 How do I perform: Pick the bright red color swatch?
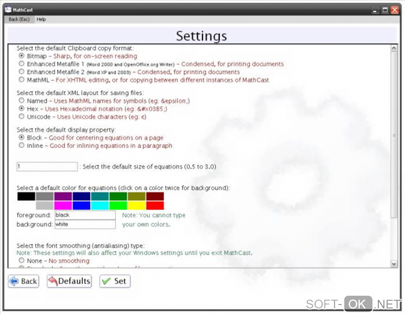coord(155,205)
